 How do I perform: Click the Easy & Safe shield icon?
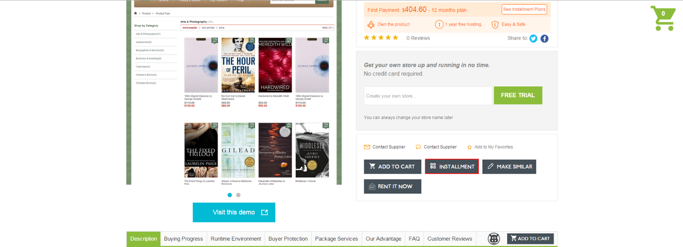pos(495,25)
